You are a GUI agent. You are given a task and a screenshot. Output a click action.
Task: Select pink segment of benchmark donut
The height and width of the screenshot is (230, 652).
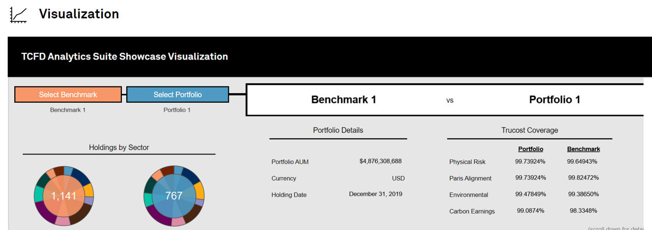tap(62, 221)
